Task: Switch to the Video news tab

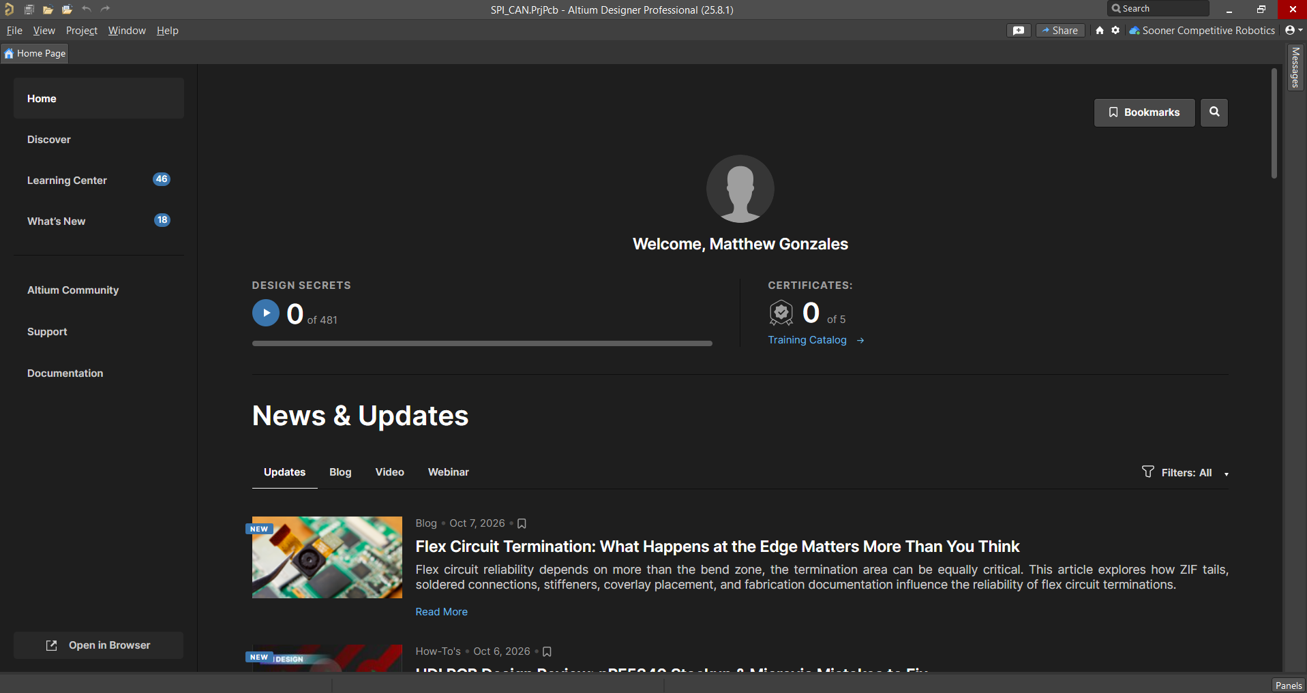Action: point(390,472)
